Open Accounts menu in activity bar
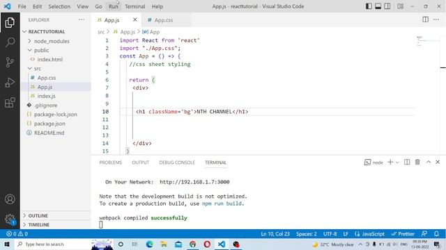Viewport: 446px width, 250px height. click(10, 199)
